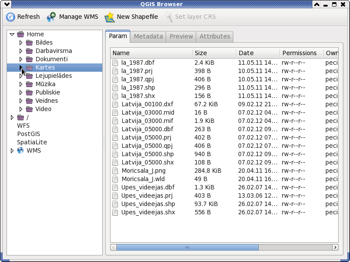Sort by the Name column header
This screenshot has width=350, height=262.
152,53
